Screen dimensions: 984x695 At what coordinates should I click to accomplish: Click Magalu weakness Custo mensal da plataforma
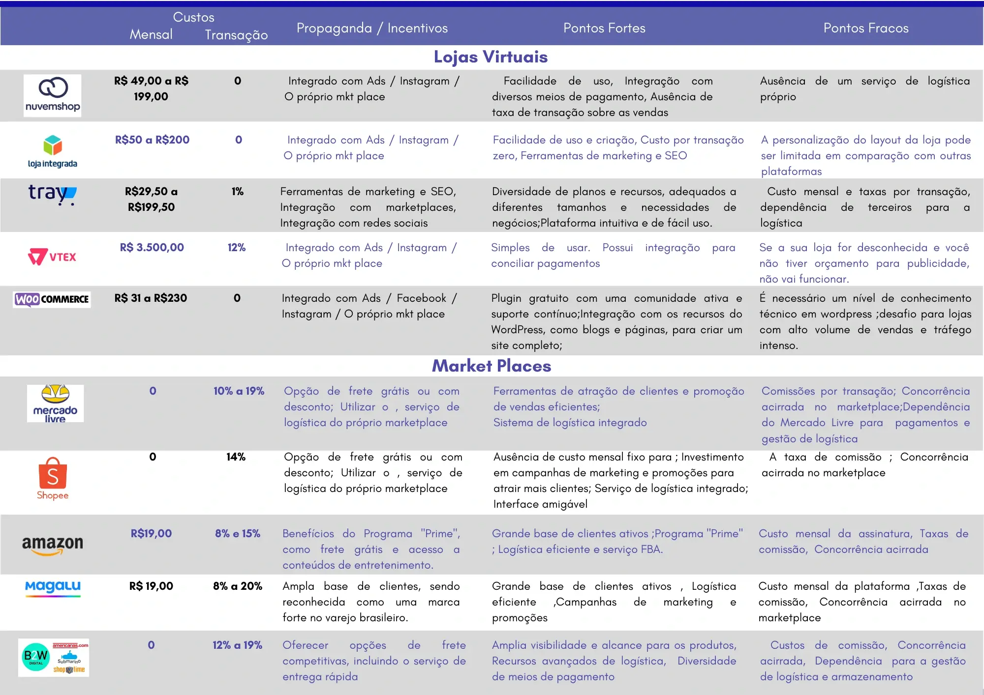coord(862,602)
